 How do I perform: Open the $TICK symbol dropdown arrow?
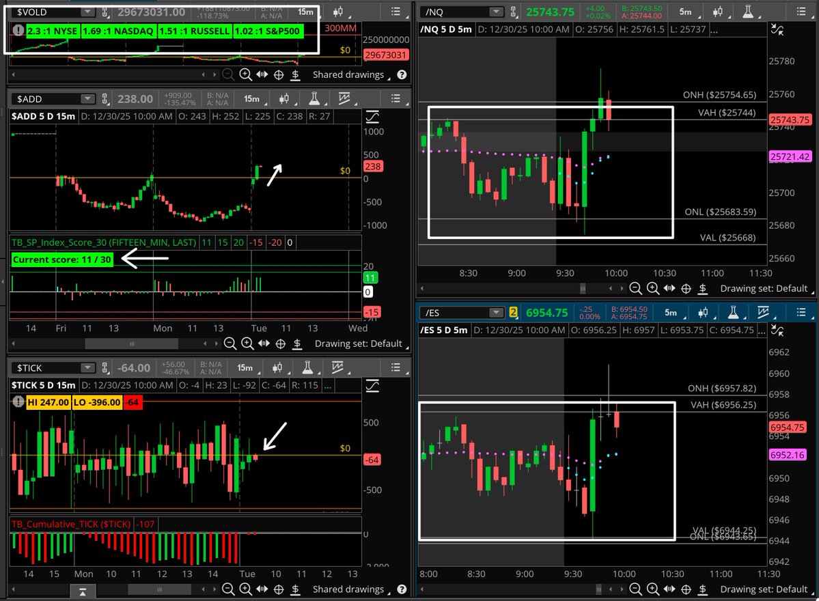pos(87,368)
